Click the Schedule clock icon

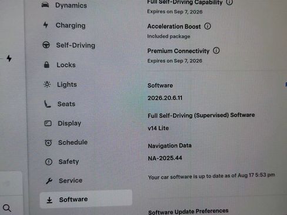(x=48, y=143)
